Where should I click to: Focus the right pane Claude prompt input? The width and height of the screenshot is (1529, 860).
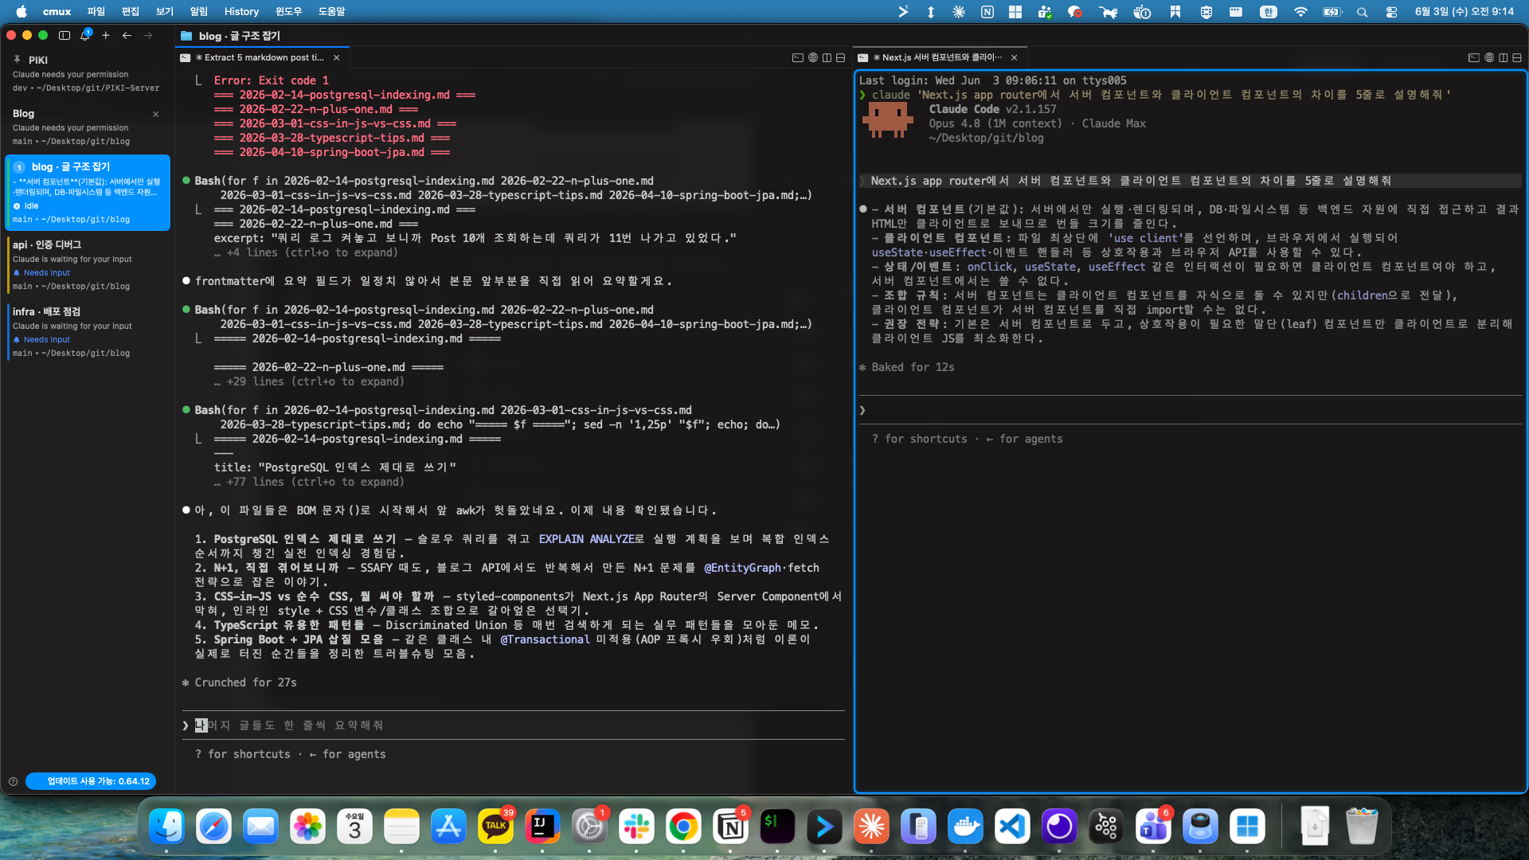[x=1191, y=410]
